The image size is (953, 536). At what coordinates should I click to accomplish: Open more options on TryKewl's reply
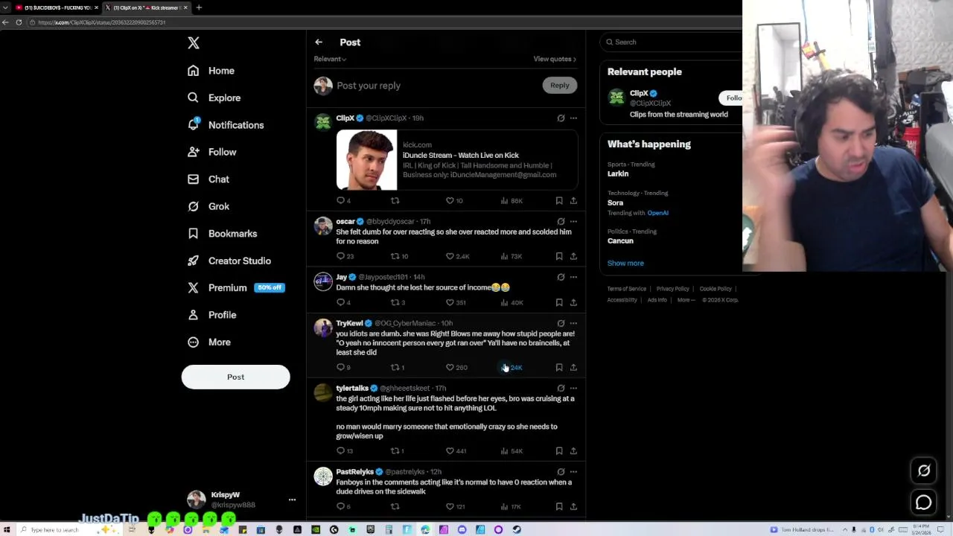(x=573, y=323)
